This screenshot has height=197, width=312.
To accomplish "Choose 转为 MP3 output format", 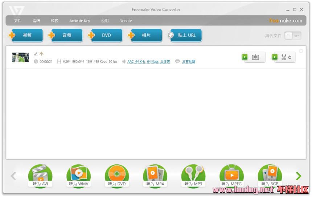I will pyautogui.click(x=193, y=176).
